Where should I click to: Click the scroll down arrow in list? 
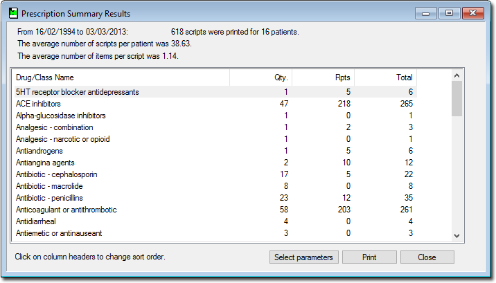pyautogui.click(x=457, y=236)
